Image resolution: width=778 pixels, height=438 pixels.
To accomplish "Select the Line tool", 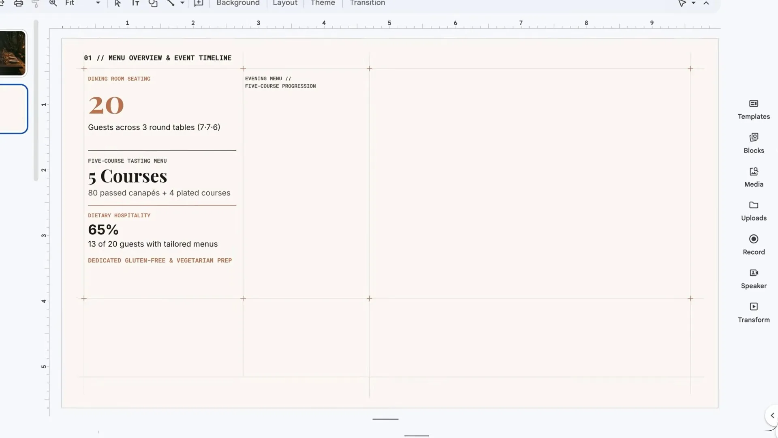I will click(171, 3).
